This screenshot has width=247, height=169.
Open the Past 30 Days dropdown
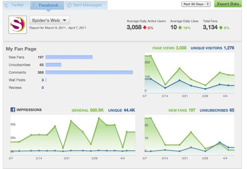[x=196, y=4]
